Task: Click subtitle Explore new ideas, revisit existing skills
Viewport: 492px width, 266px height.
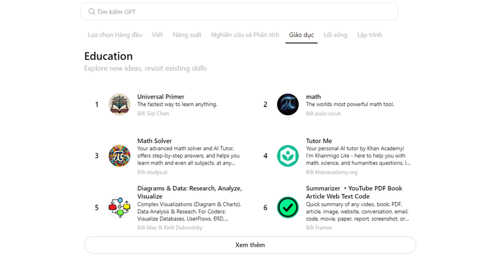Action: click(x=145, y=68)
